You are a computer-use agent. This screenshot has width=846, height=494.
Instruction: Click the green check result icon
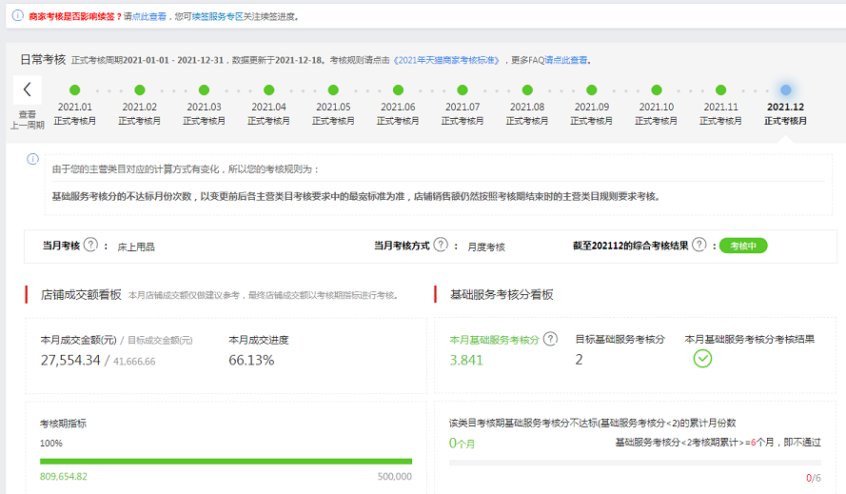click(702, 359)
